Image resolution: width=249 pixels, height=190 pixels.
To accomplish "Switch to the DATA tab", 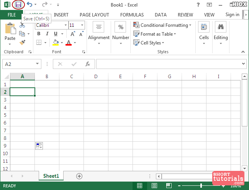I will (161, 15).
